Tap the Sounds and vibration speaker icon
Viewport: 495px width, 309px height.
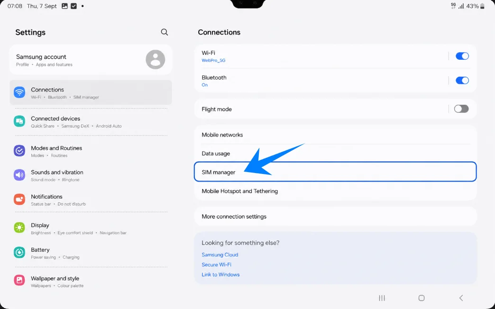[x=19, y=175]
